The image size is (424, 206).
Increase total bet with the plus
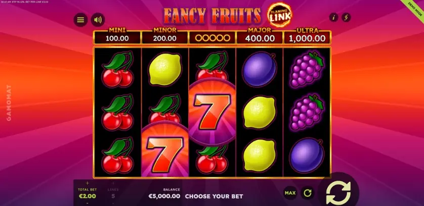(x=88, y=183)
